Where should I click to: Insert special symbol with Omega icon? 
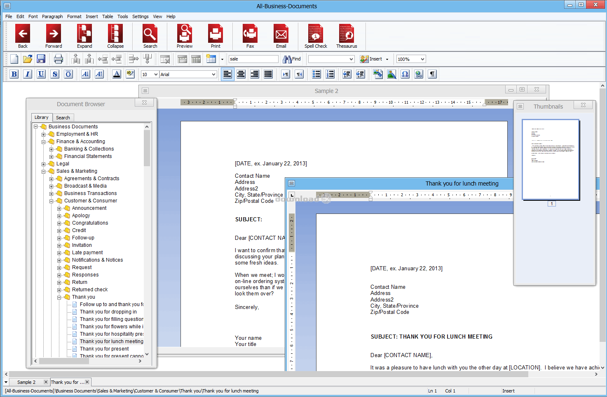[x=405, y=74]
